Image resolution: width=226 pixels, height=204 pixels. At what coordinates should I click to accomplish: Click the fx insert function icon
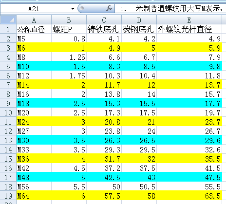pyautogui.click(x=109, y=8)
